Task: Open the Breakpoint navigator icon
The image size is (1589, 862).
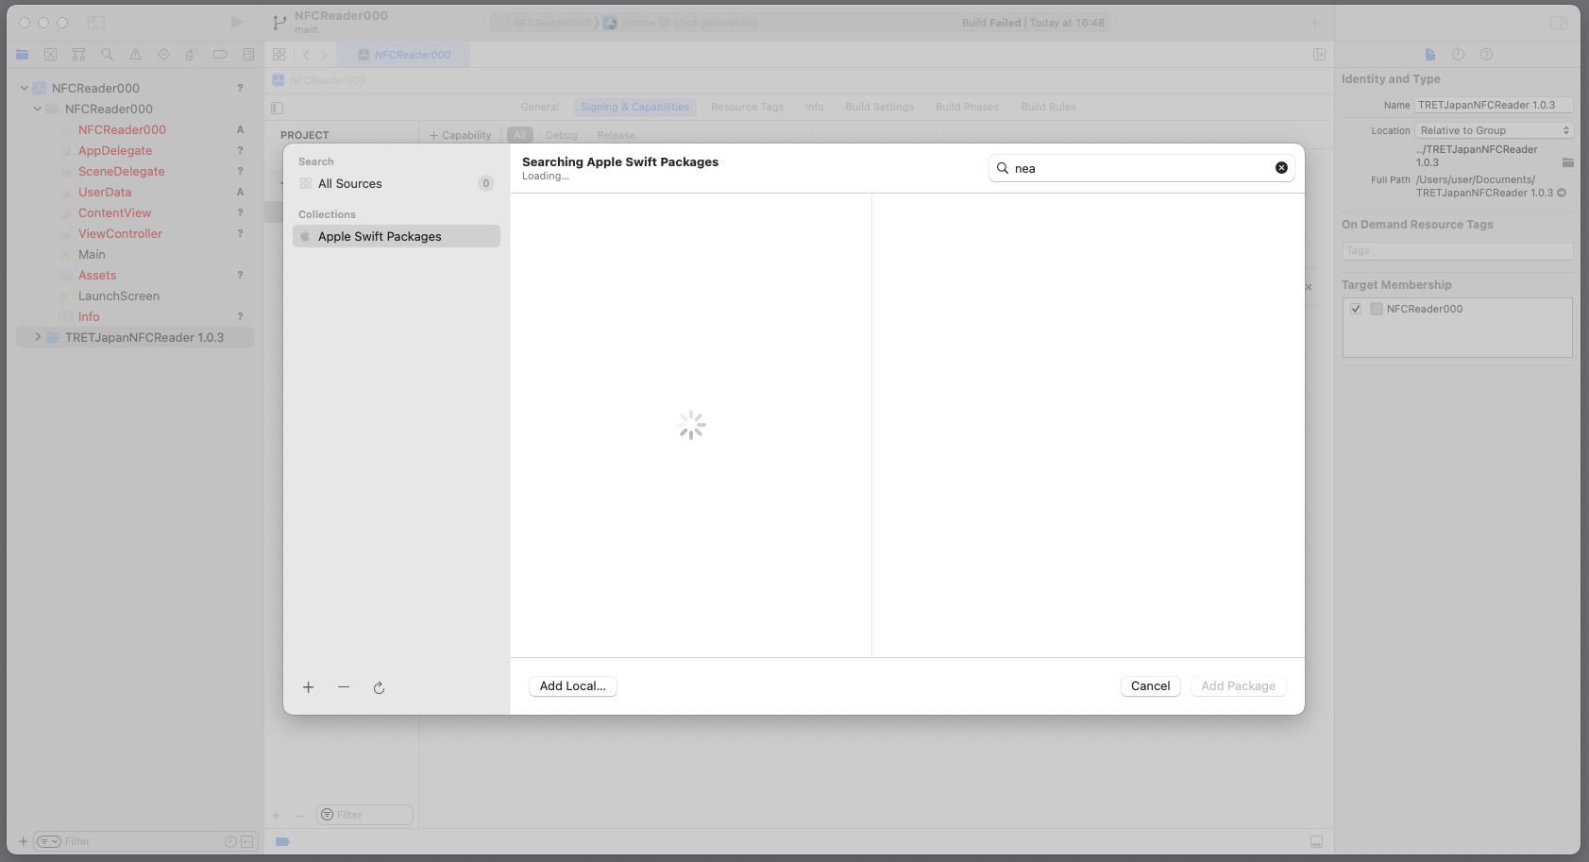Action: (x=220, y=55)
